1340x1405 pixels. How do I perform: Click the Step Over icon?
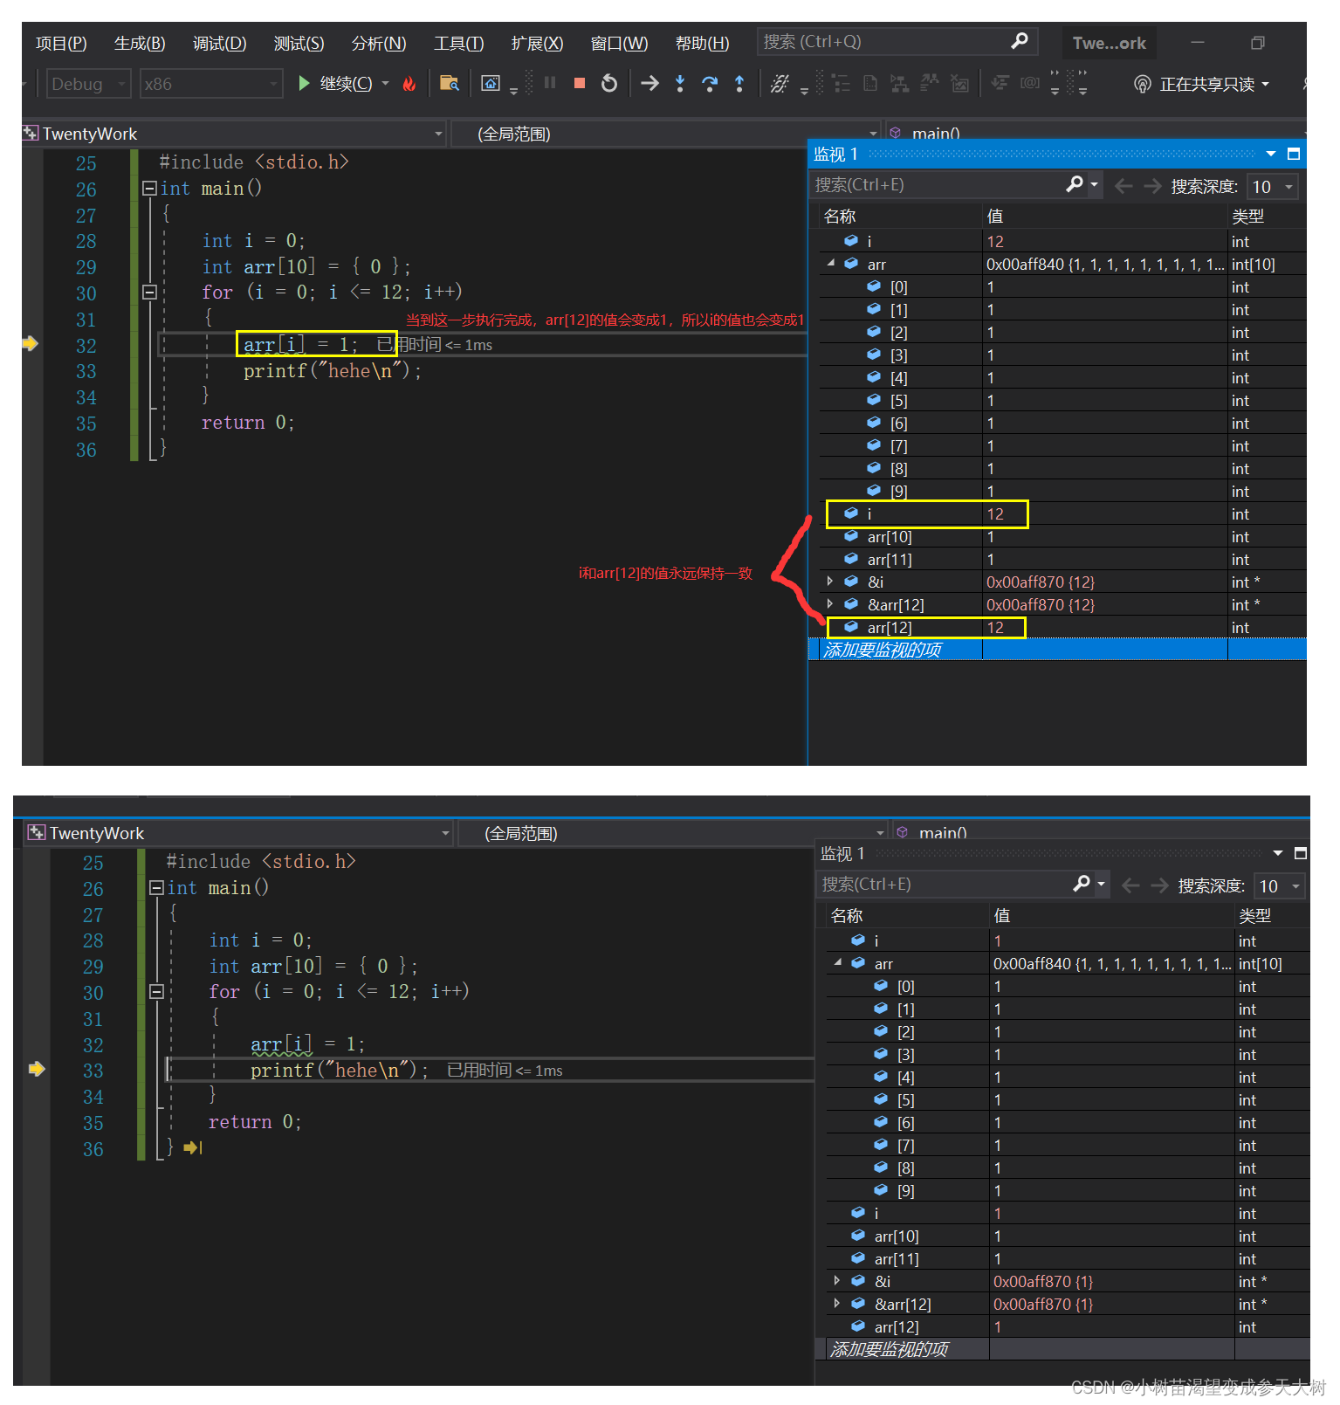point(710,84)
